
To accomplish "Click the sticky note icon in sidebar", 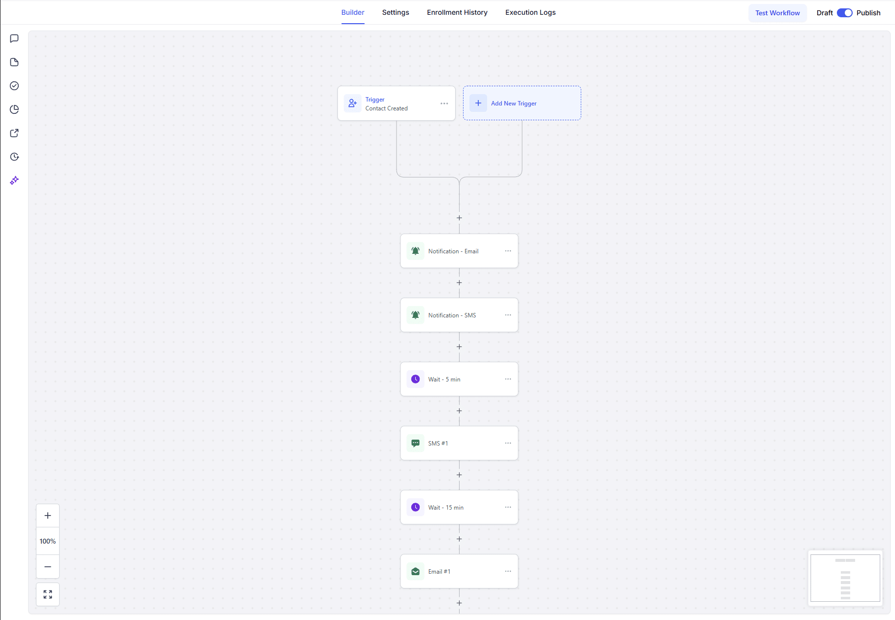I will tap(14, 62).
